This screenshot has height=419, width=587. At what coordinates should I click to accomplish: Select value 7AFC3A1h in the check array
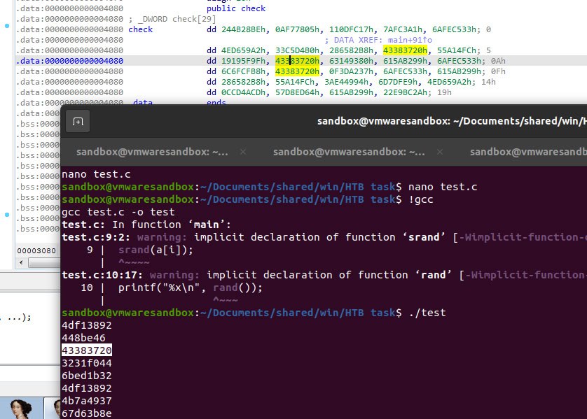(x=403, y=29)
